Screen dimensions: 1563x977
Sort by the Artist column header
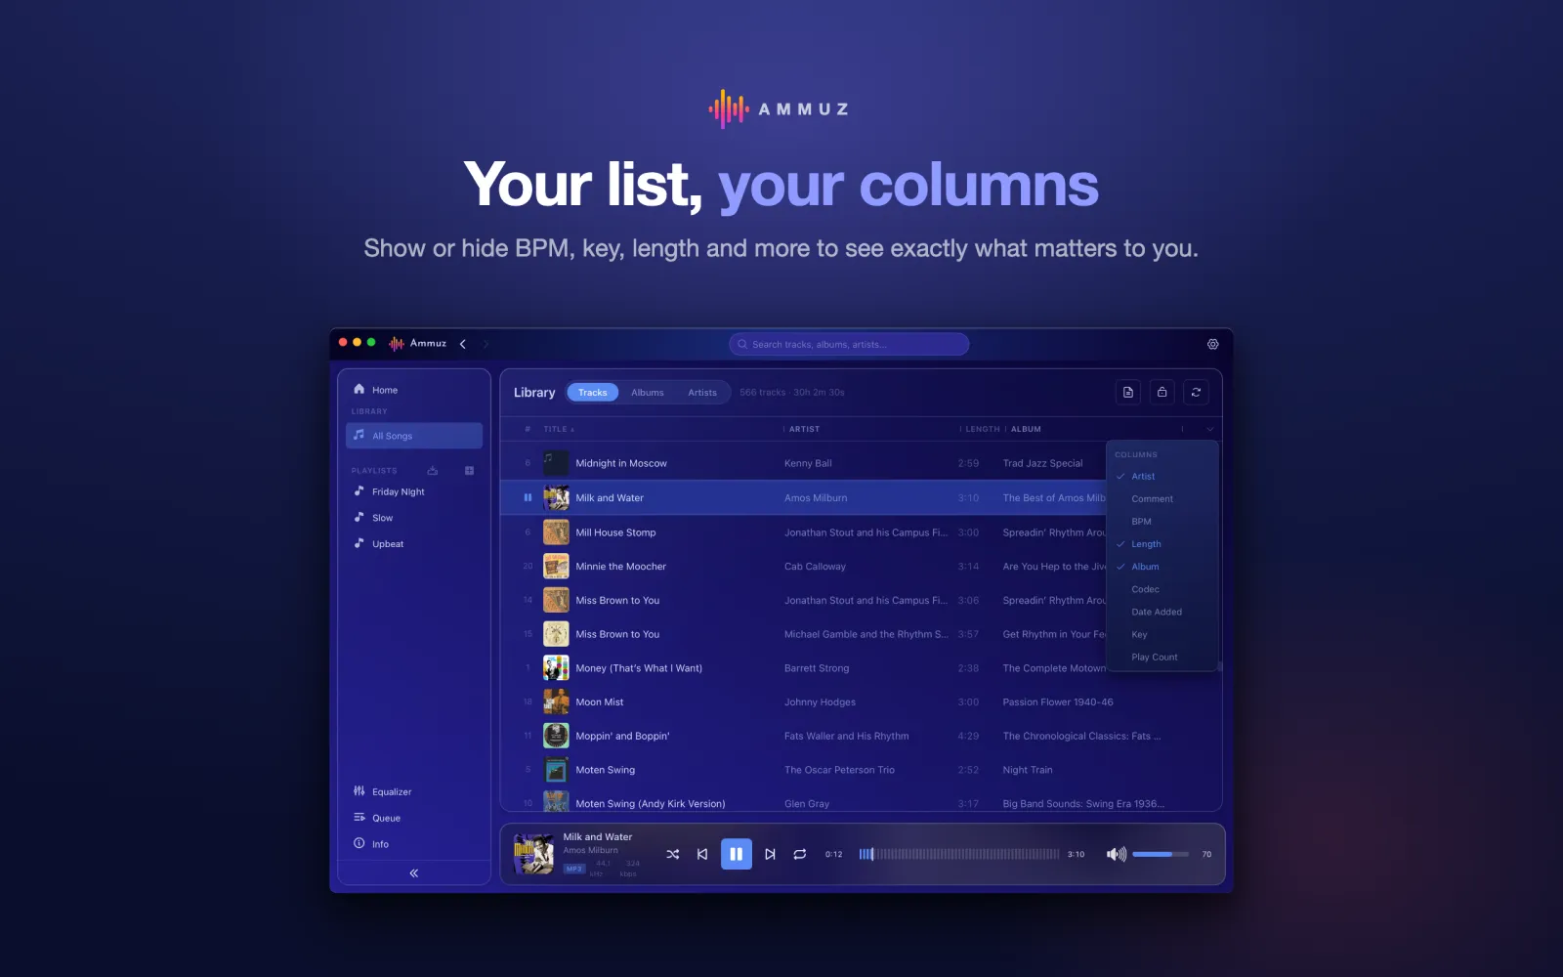tap(804, 429)
